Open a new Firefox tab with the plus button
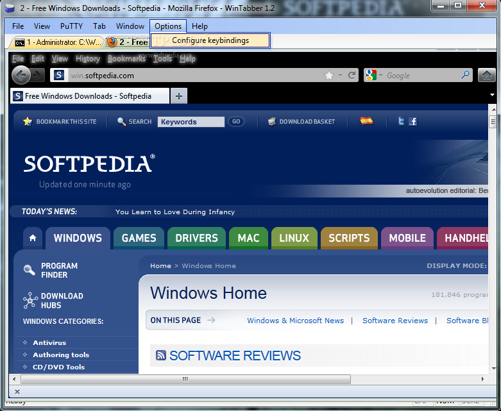This screenshot has width=501, height=411. click(x=179, y=96)
